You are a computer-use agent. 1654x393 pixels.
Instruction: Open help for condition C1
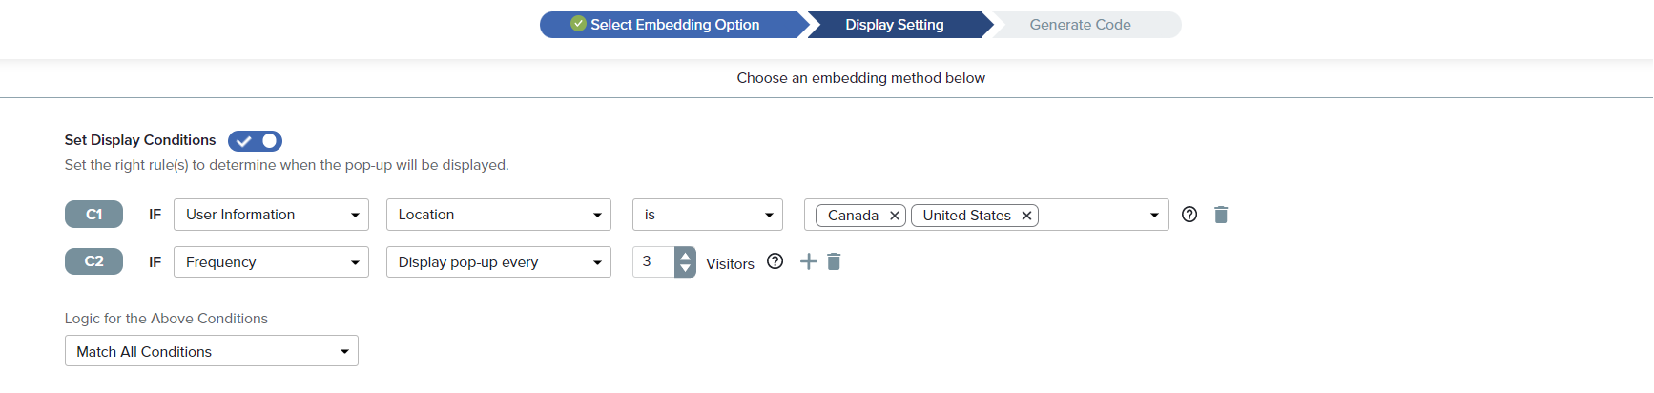[x=1189, y=215]
